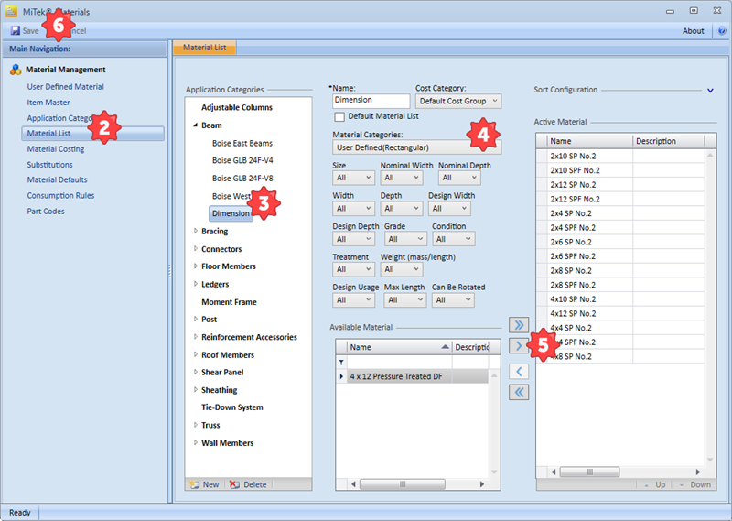Open Cost Category dropdown
732x521 pixels.
[x=458, y=101]
